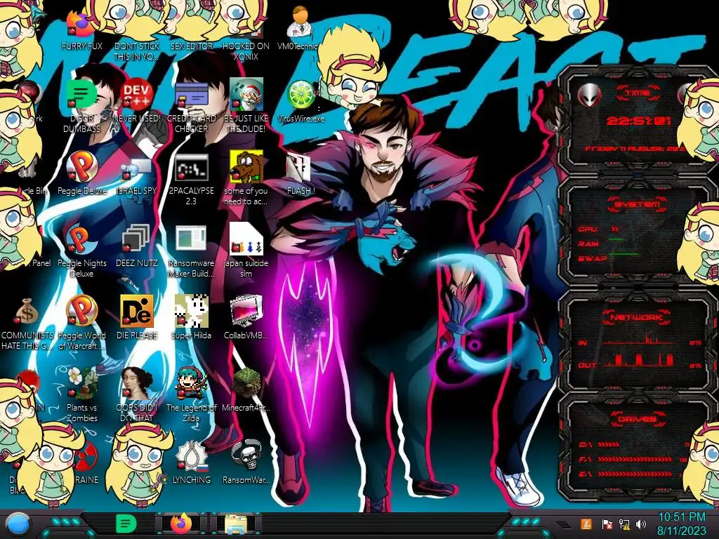719x539 pixels.
Task: Click the volume speaker tray icon
Action: [x=641, y=524]
